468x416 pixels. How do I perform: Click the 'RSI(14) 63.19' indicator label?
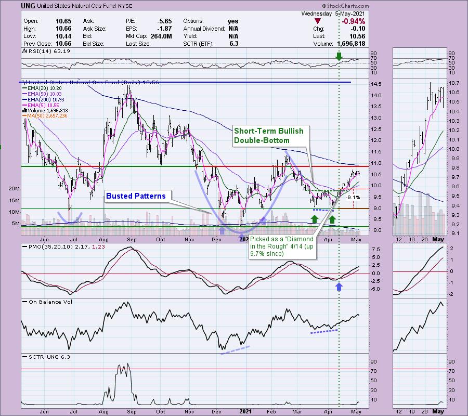49,51
